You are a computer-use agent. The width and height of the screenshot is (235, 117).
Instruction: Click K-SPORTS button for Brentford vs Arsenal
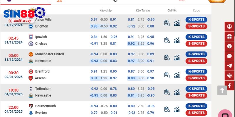coord(196,72)
